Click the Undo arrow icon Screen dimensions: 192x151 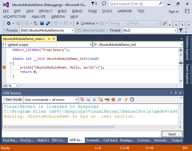tap(56, 23)
